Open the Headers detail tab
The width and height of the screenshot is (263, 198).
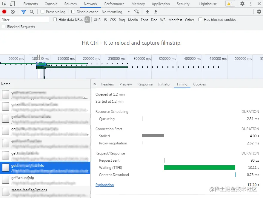[x=107, y=84]
